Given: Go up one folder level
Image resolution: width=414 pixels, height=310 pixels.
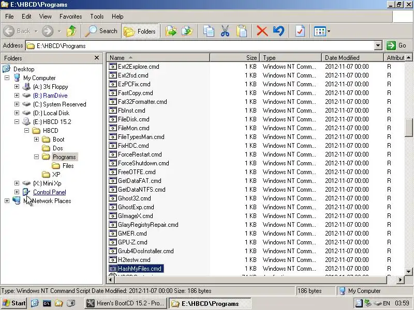Looking at the screenshot, I should tap(71, 31).
